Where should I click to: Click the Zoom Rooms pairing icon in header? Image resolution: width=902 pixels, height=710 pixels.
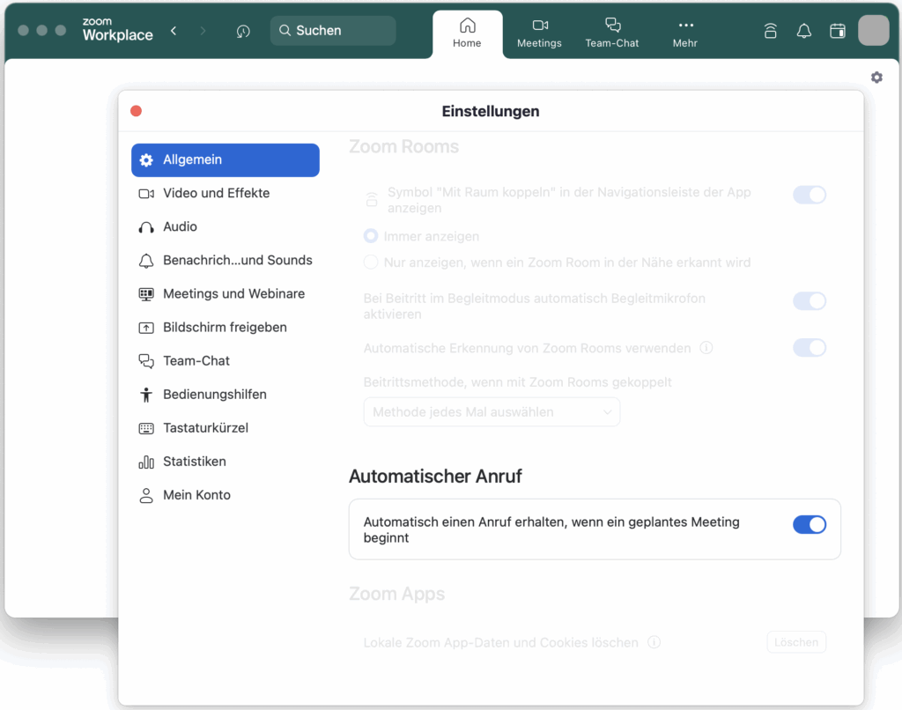(770, 31)
